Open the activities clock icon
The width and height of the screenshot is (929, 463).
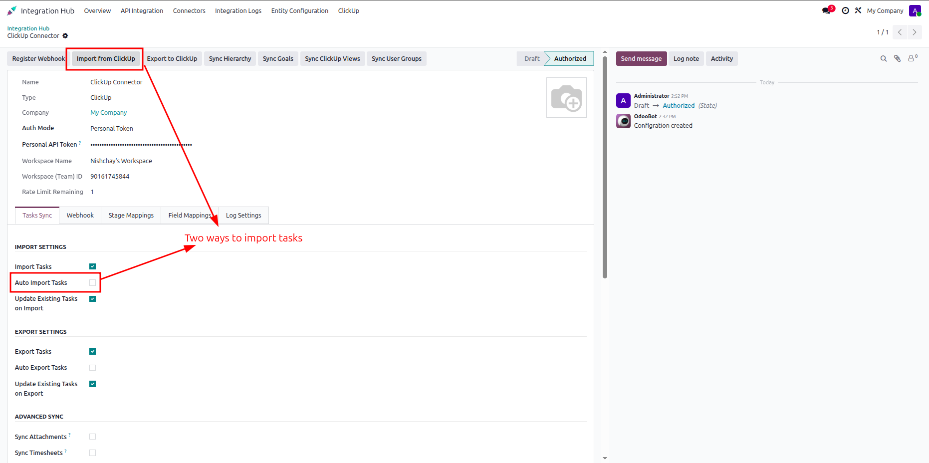click(845, 10)
